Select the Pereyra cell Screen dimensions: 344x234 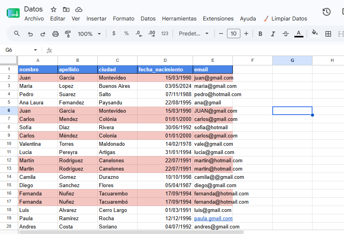pos(78,152)
